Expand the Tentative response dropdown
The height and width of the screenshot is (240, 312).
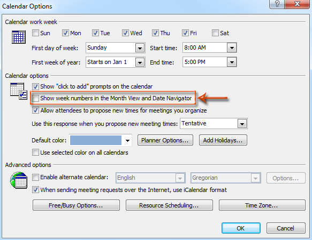click(x=214, y=124)
